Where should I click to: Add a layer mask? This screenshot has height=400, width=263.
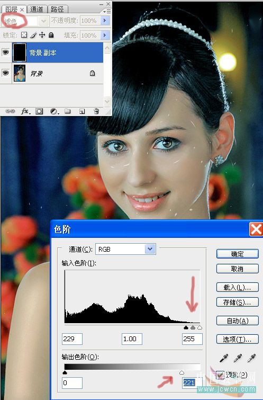[x=39, y=111]
